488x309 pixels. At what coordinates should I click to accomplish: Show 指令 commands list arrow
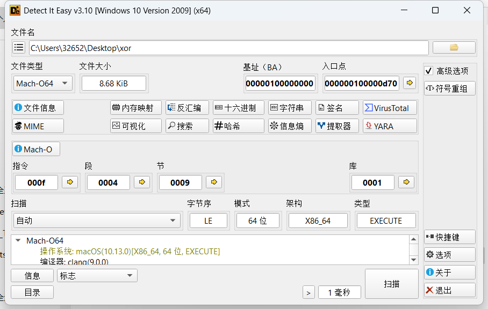click(x=70, y=182)
